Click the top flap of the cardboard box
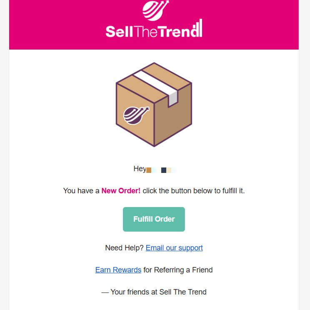The height and width of the screenshot is (310, 310). tap(154, 82)
